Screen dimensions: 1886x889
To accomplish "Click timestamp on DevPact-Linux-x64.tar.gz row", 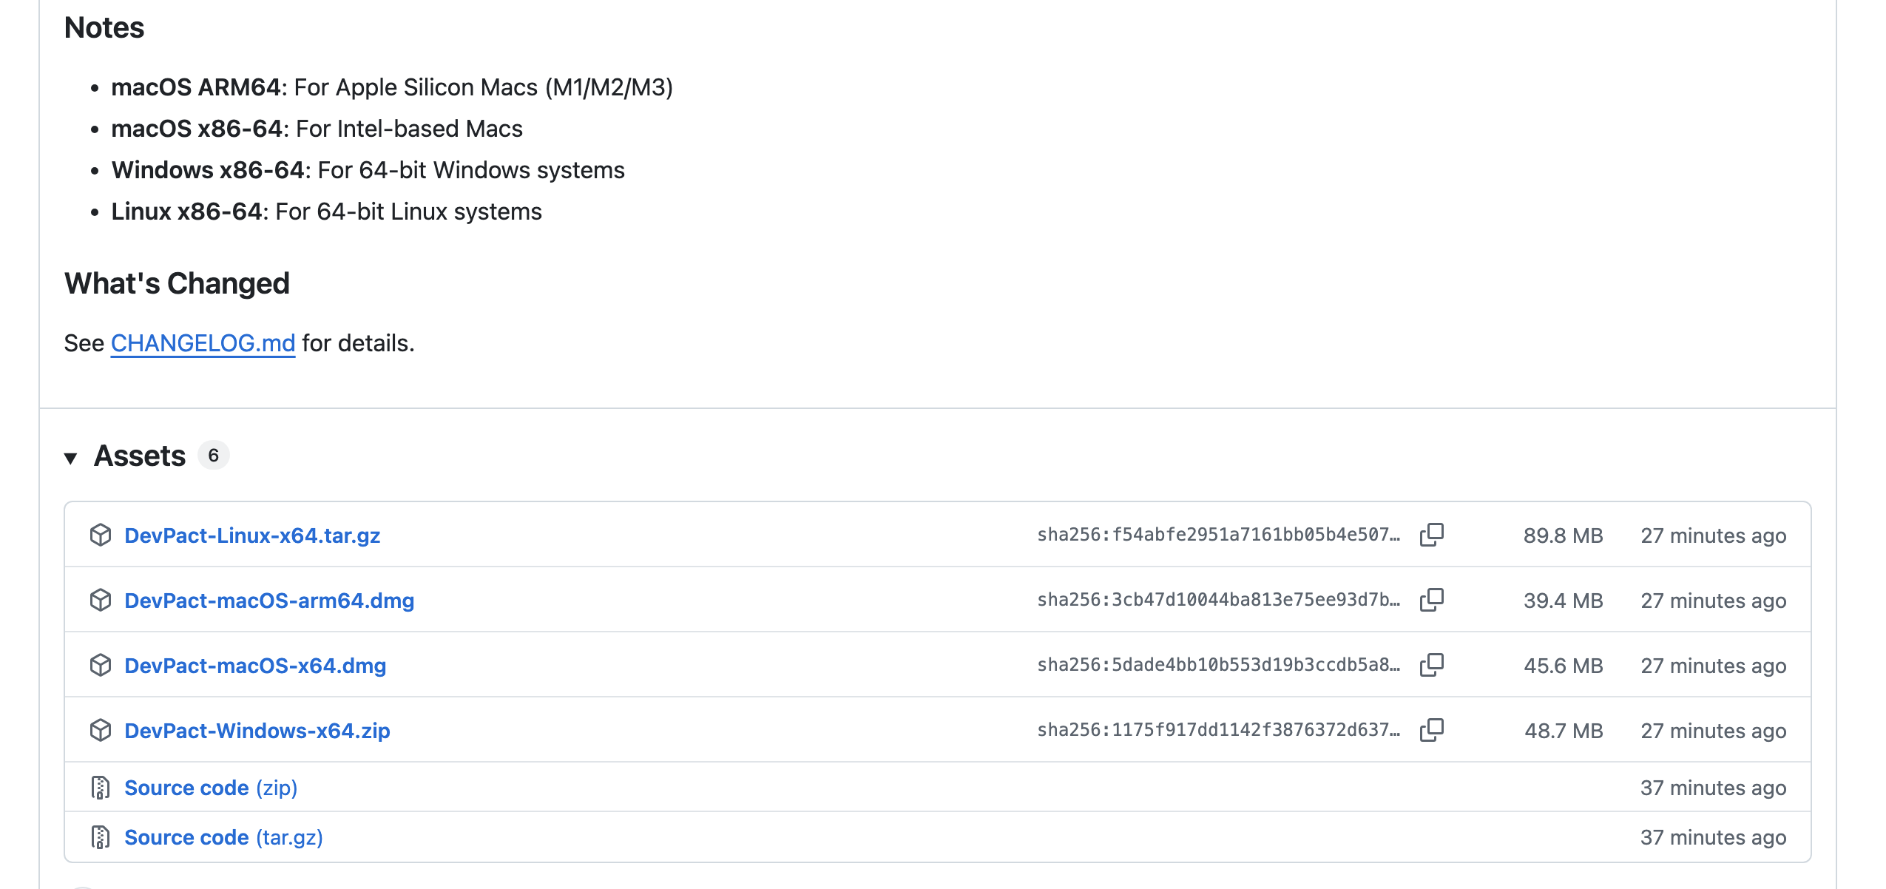I will point(1713,535).
